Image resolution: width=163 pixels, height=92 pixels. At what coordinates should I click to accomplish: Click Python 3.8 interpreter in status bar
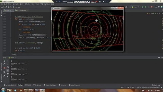151,87
